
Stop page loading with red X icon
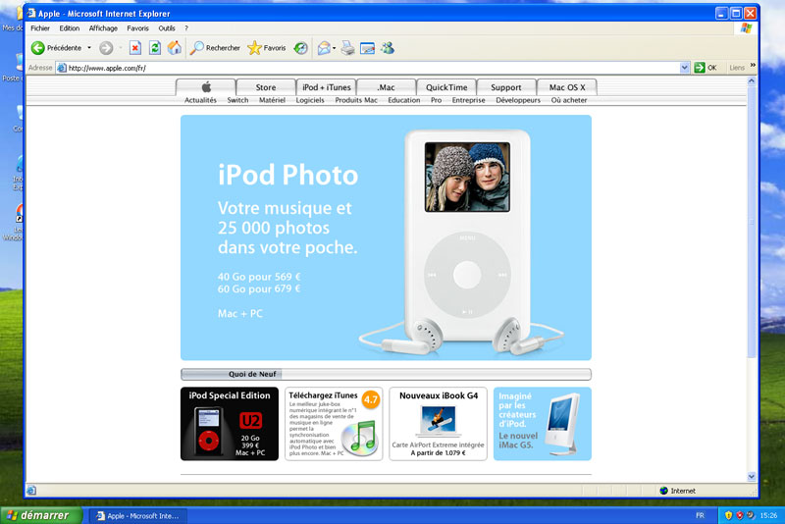click(135, 48)
